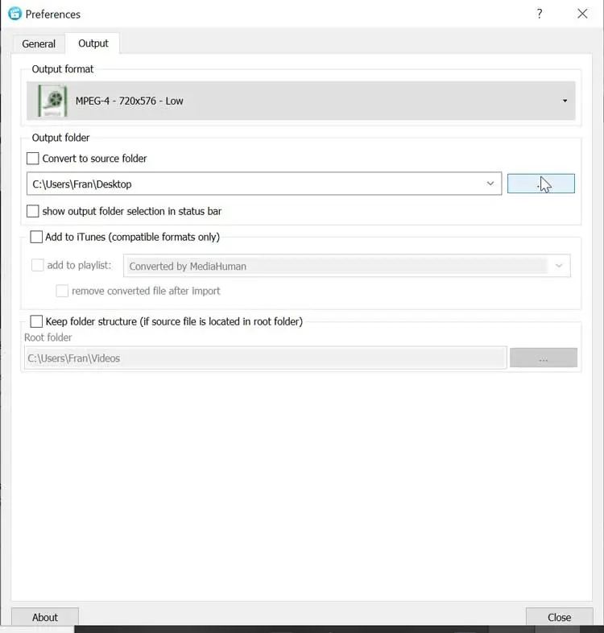The height and width of the screenshot is (633, 604).
Task: Click the Preferences app icon in title bar
Action: 14,14
